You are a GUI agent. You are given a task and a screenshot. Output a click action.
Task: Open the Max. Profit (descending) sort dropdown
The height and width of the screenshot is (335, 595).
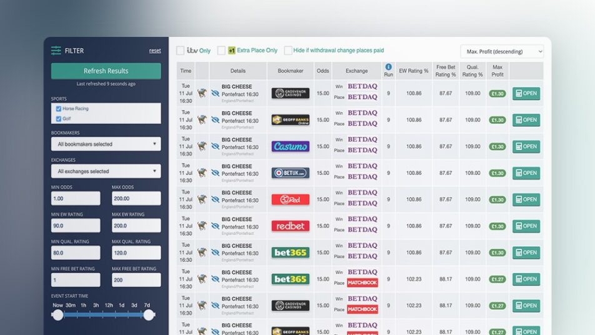point(502,52)
